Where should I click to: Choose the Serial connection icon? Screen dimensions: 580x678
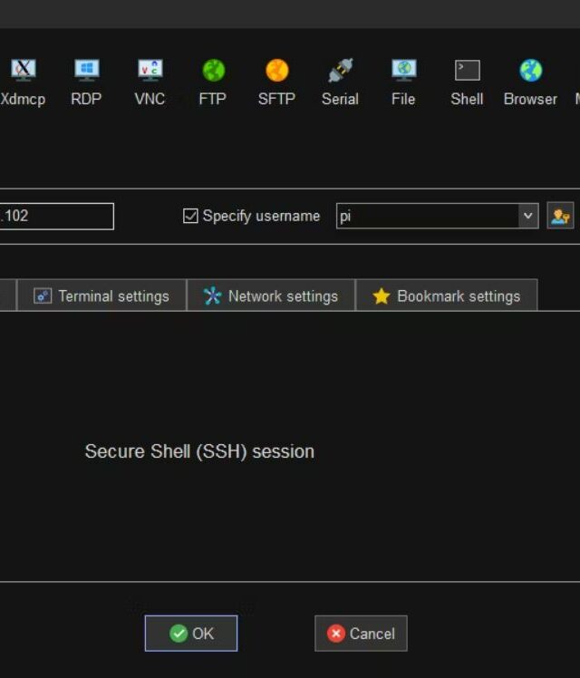coord(340,72)
